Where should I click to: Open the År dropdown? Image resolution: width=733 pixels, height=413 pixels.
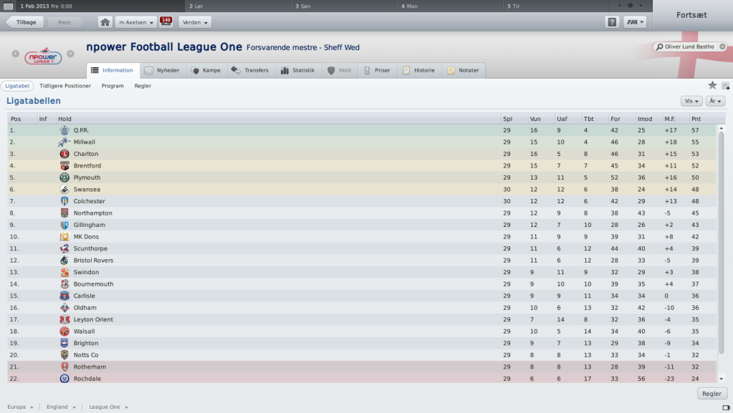(715, 101)
